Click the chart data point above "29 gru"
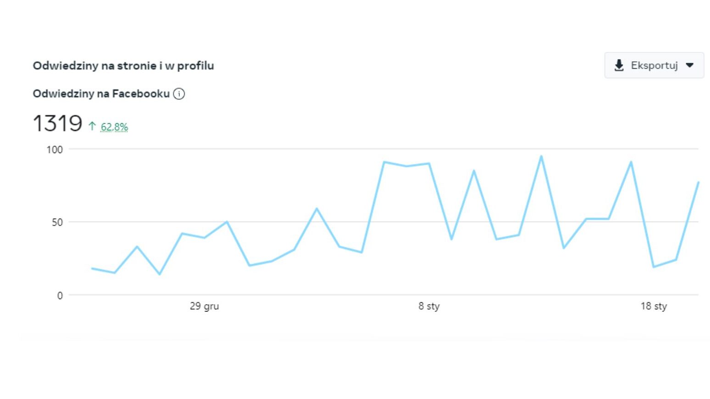710x399 pixels. (x=204, y=238)
